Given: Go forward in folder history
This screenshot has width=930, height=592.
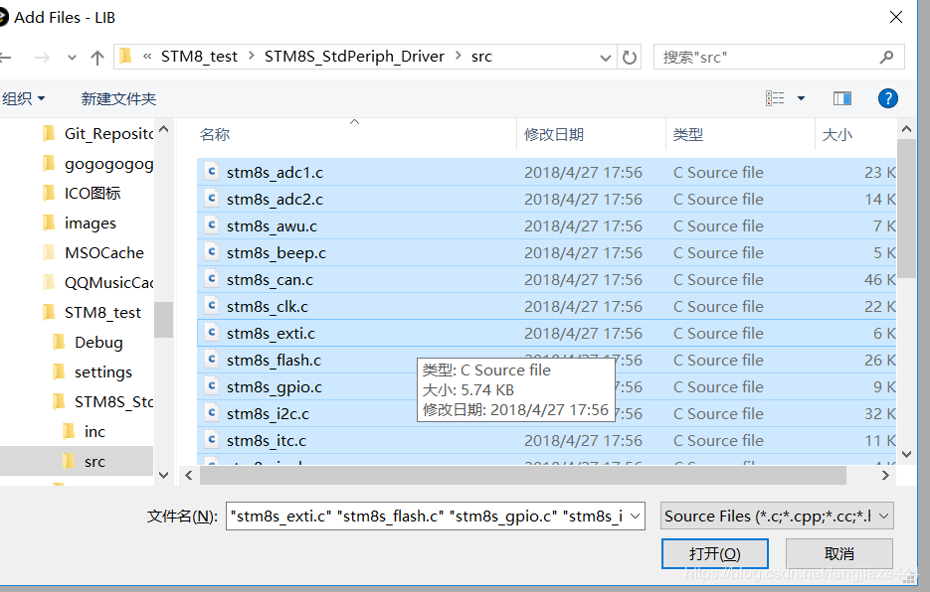Looking at the screenshot, I should (42, 58).
